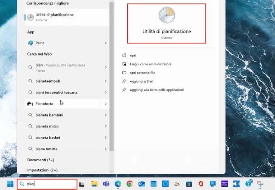
Task: Click the piano icon beside 'Pianoforte'
Action: (30, 104)
